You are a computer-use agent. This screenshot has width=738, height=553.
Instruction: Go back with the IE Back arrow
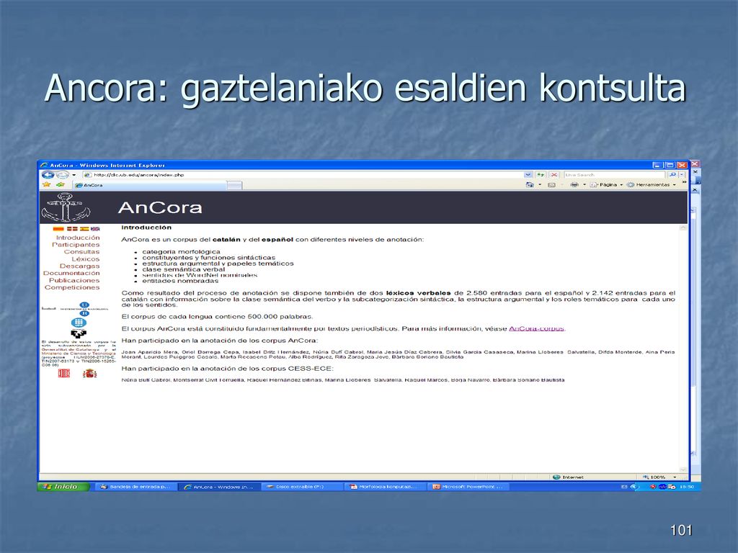[48, 175]
